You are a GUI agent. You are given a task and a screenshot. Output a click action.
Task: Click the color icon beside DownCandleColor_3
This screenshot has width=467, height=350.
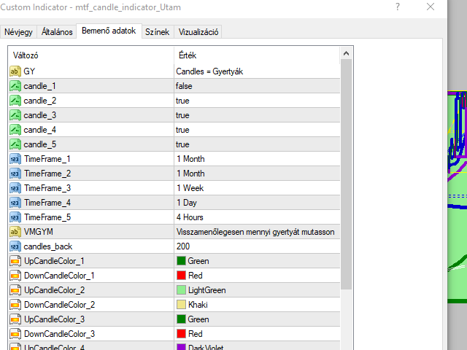[15, 334]
